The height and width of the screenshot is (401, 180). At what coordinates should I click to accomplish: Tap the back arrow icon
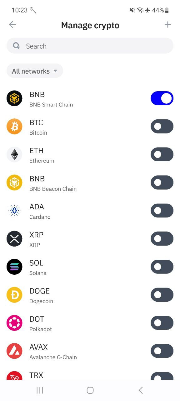tap(12, 25)
